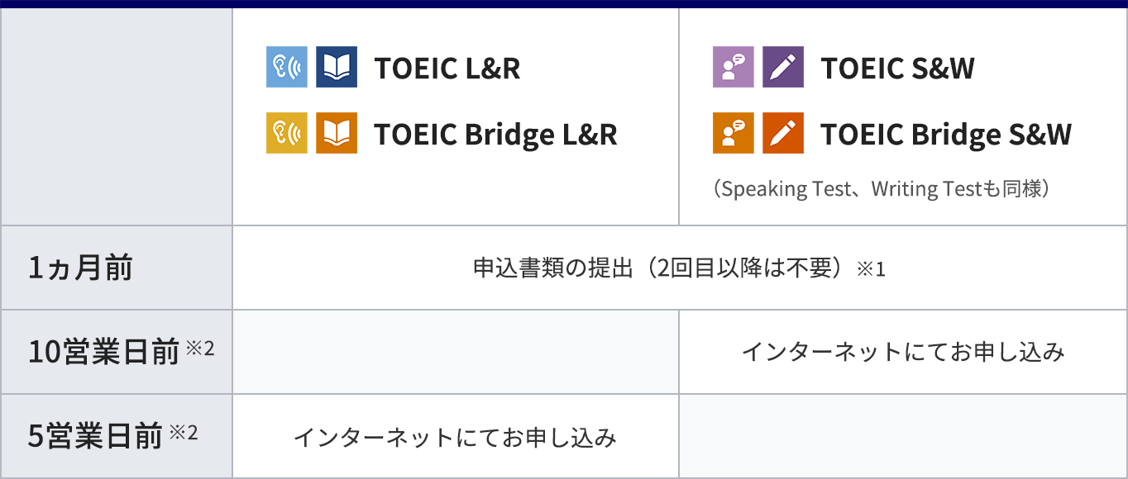
Task: Select the TOEIC S&W heading text
Action: pyautogui.click(x=898, y=69)
